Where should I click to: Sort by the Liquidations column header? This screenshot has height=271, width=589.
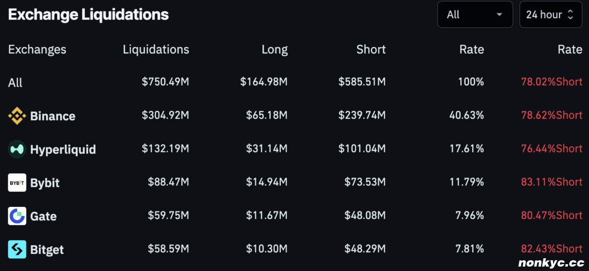pyautogui.click(x=156, y=49)
